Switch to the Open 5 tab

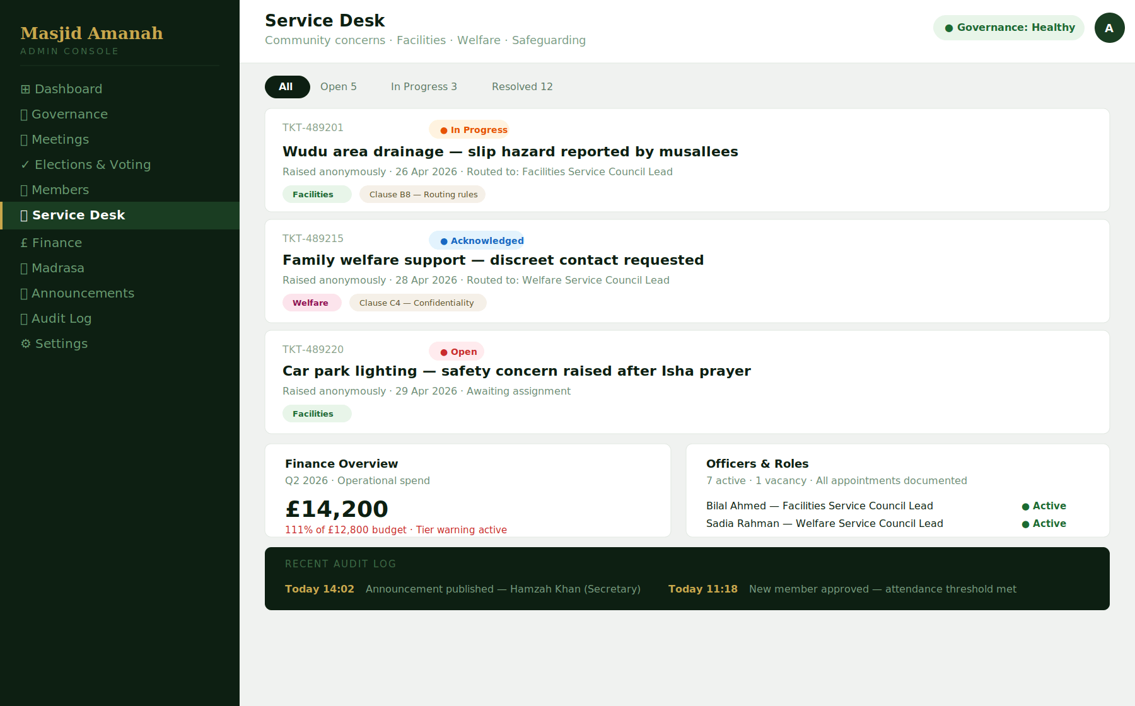pos(339,87)
